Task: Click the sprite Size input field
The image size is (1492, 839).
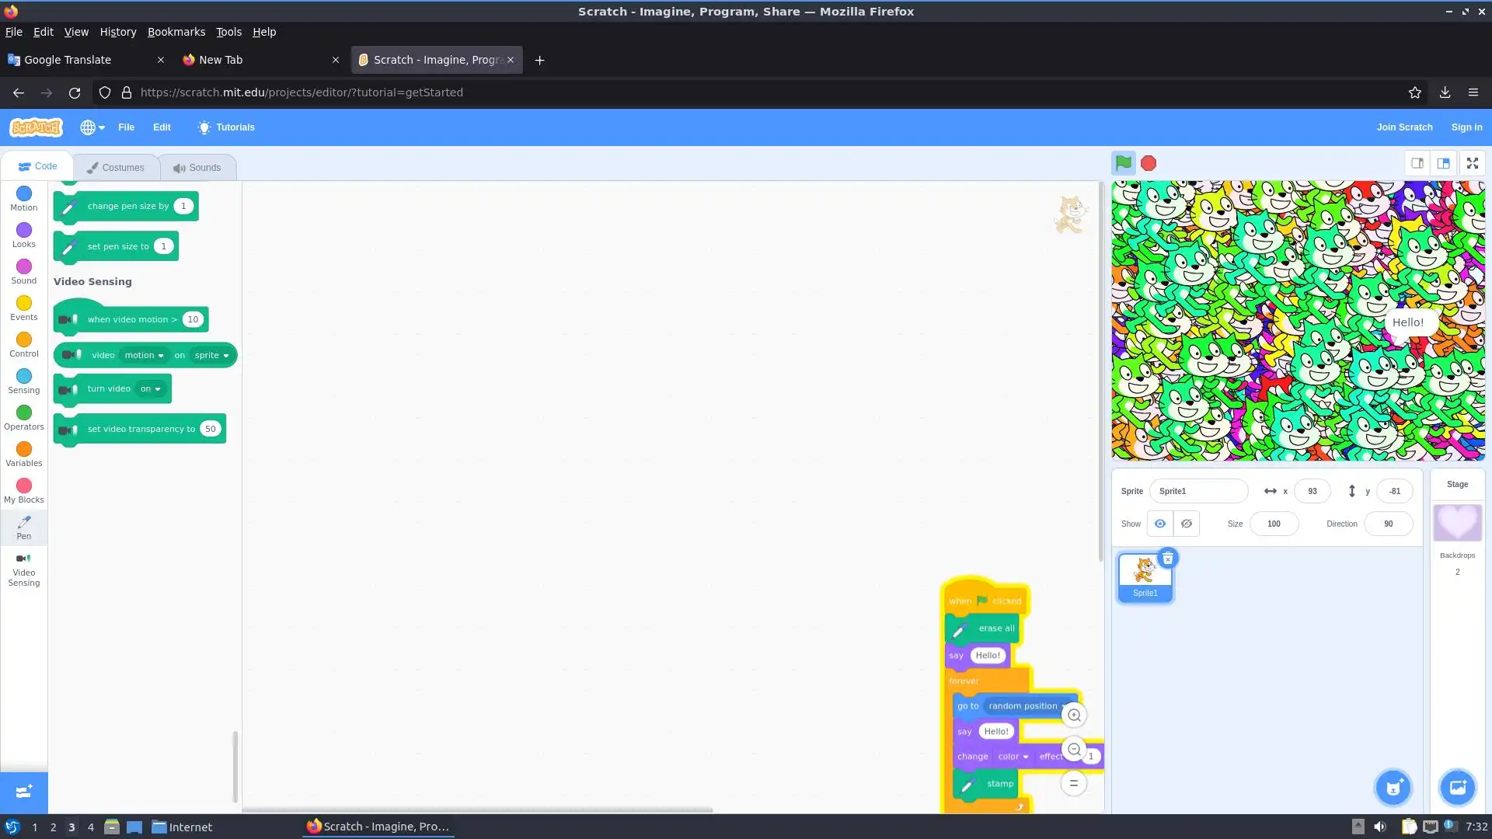Action: (1273, 524)
